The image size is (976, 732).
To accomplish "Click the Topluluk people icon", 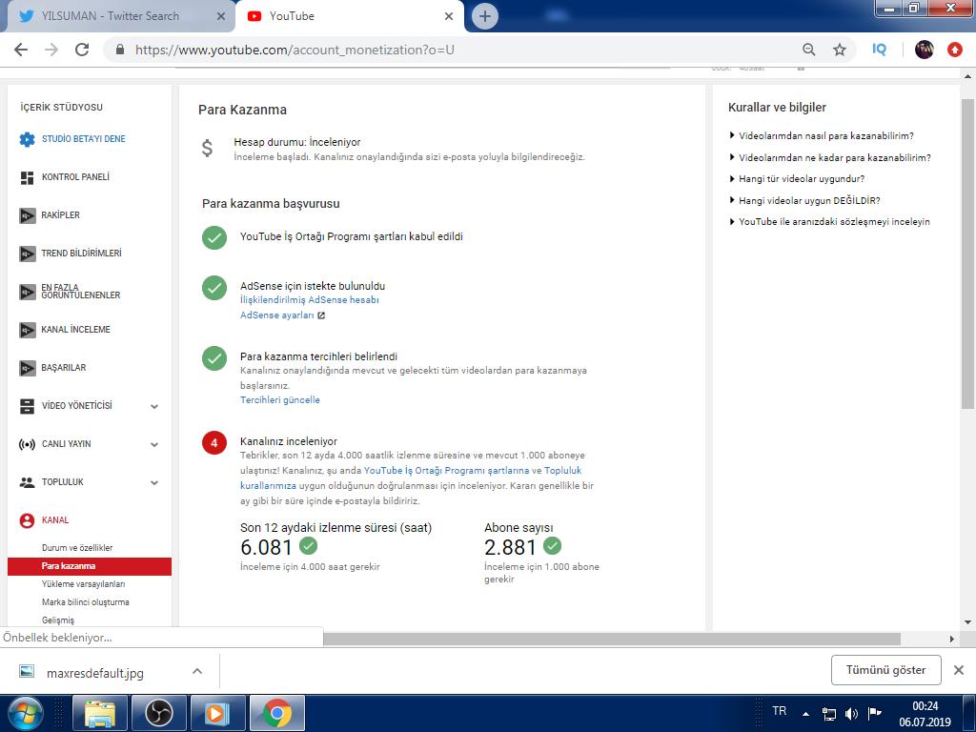I will point(27,482).
